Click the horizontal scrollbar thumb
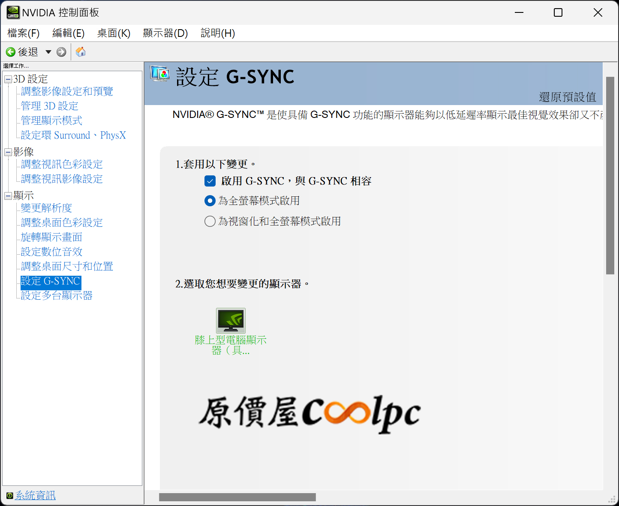 237,497
